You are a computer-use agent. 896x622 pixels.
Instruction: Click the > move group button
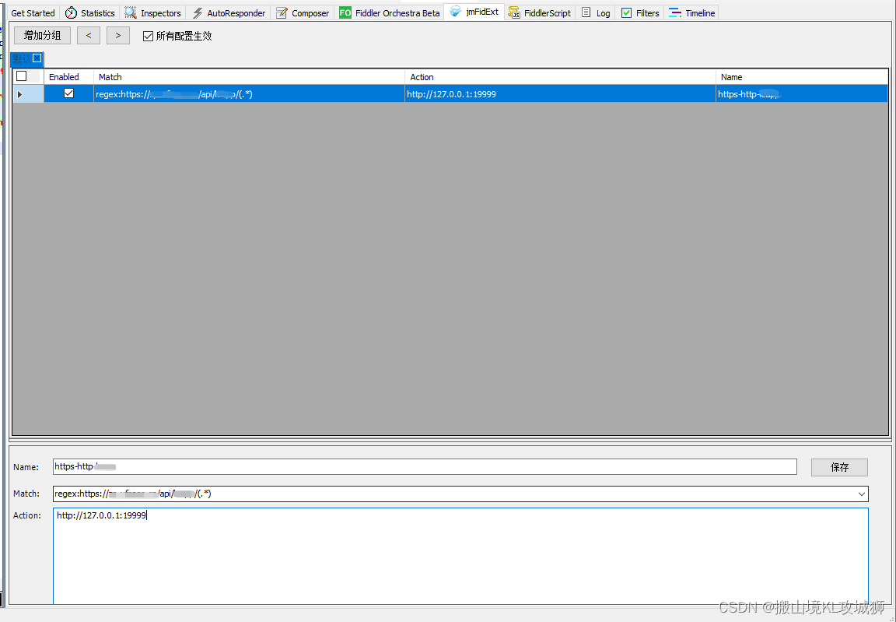[118, 36]
